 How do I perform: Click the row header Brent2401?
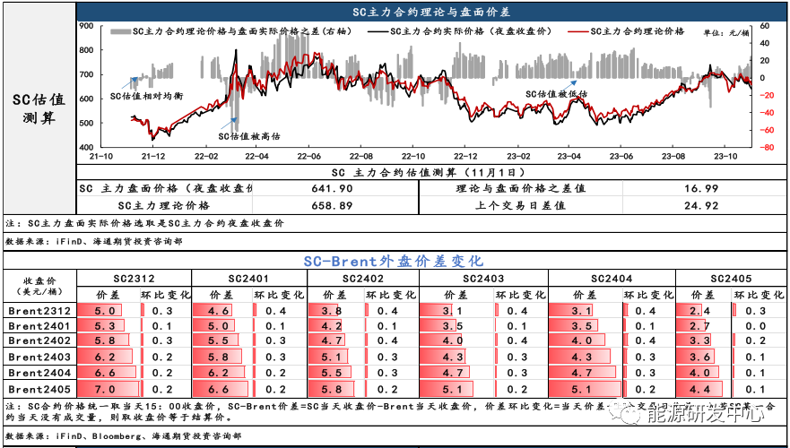(39, 326)
